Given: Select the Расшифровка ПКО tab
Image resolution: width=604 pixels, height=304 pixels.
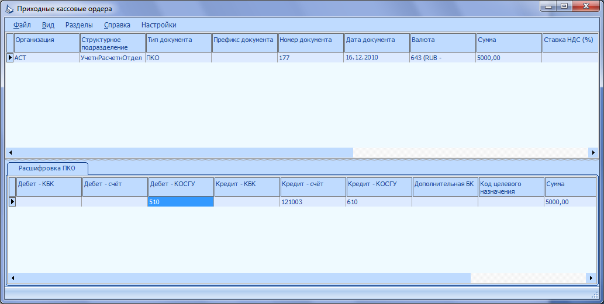Looking at the screenshot, I should (x=47, y=168).
